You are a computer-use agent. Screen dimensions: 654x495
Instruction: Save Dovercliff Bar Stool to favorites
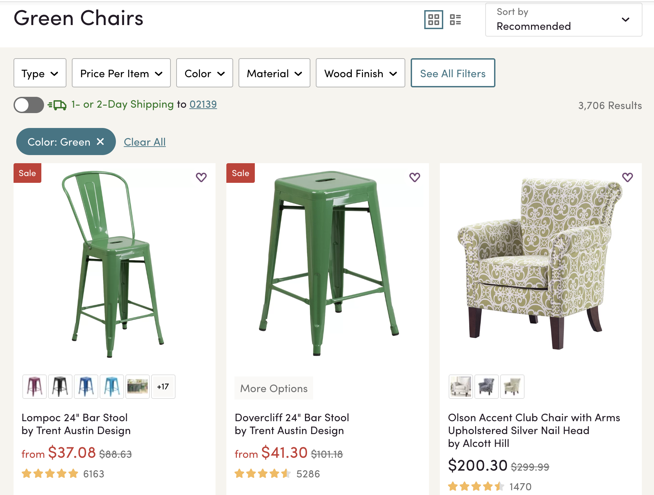(414, 177)
